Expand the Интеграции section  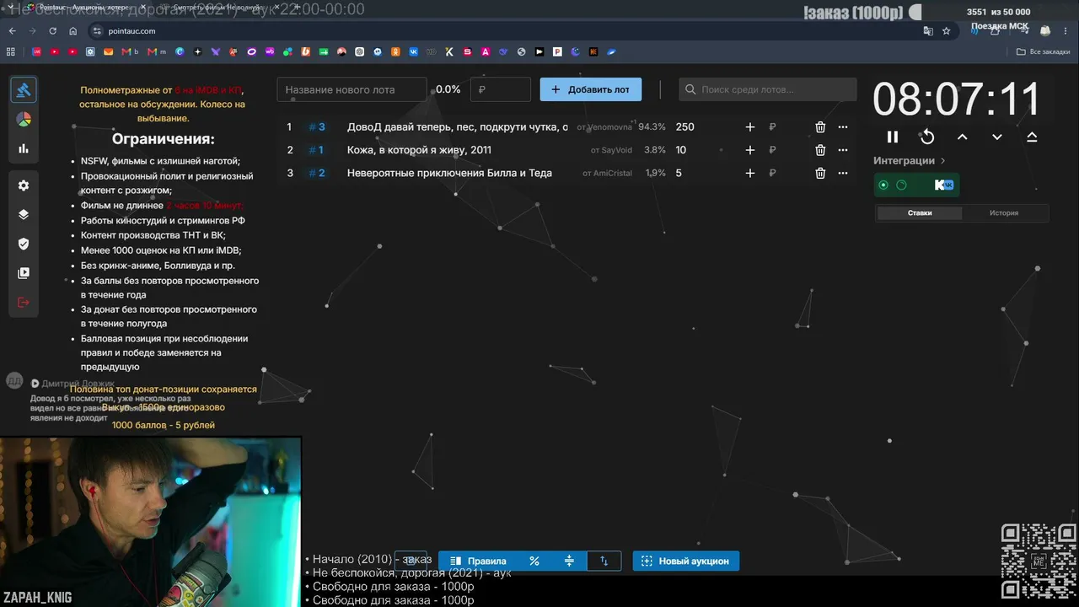[910, 160]
